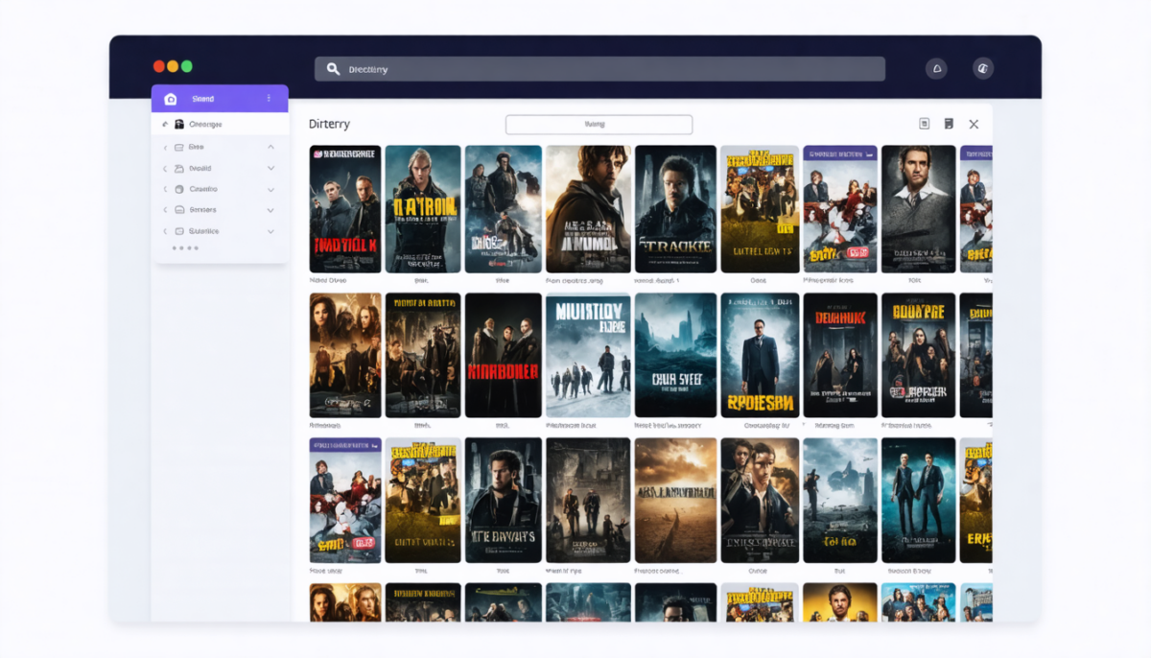Open the bell-shaped notification icon in the top bar
Screen dimensions: 1151x658
pos(936,68)
